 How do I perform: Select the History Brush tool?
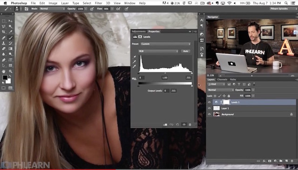[x=10, y=43]
